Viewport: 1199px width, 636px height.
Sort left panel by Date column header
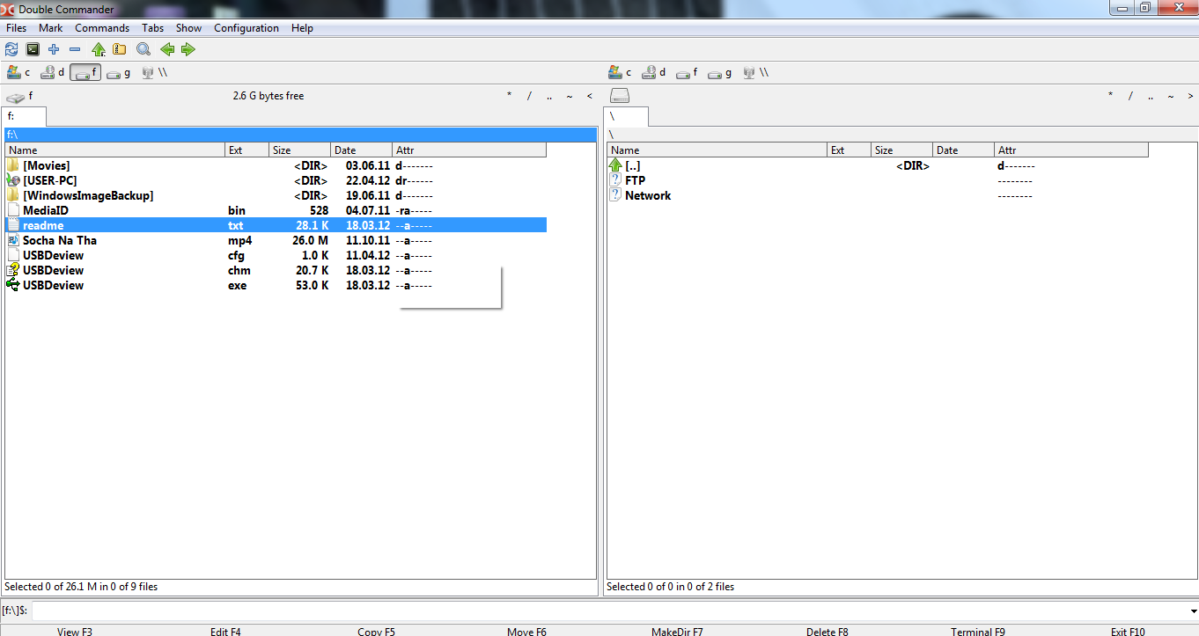[361, 150]
